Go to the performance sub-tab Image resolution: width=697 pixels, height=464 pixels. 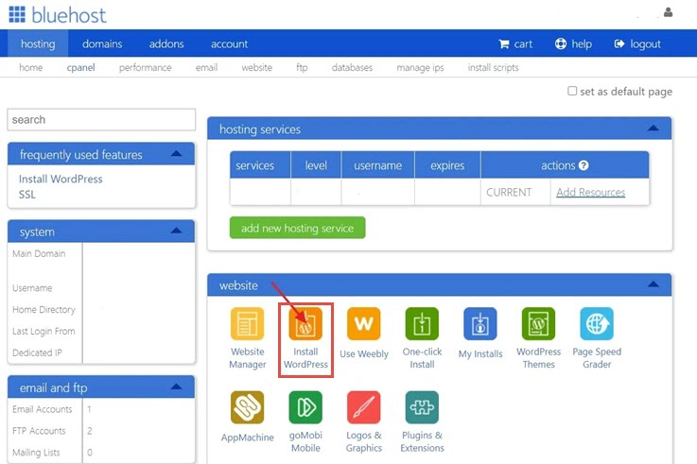[x=145, y=67]
